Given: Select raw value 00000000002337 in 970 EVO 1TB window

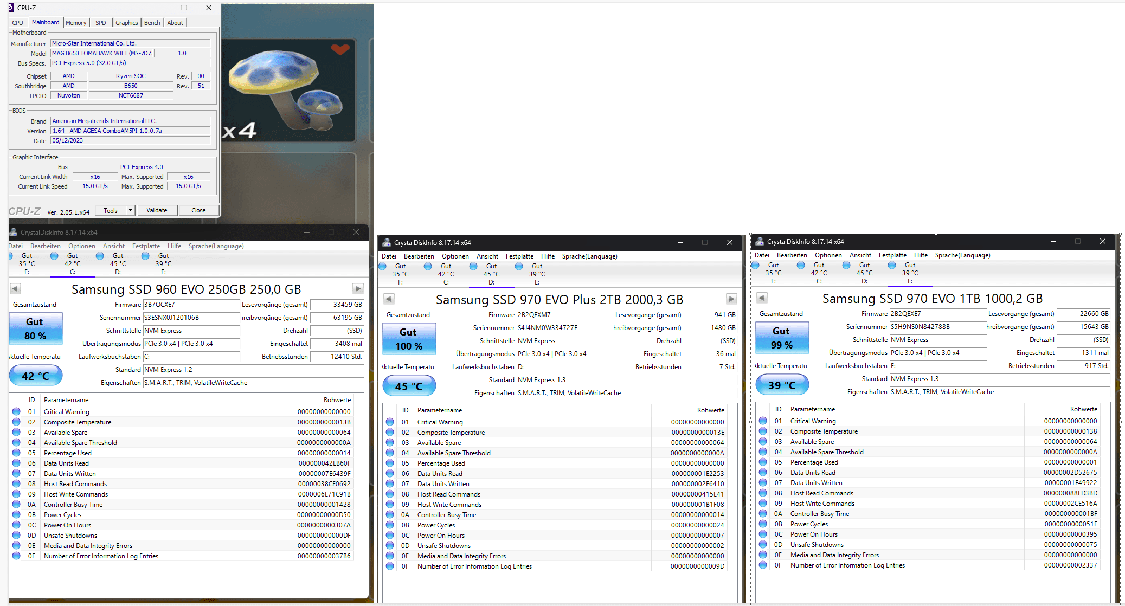Looking at the screenshot, I should tap(1071, 565).
